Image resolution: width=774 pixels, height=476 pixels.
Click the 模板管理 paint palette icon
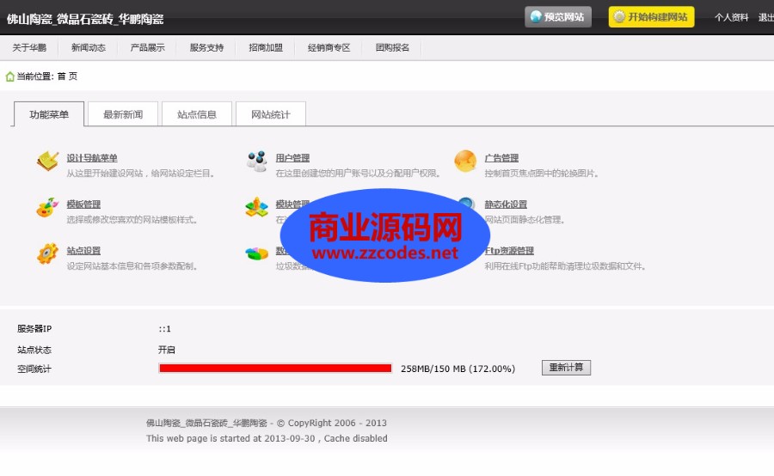(x=47, y=207)
